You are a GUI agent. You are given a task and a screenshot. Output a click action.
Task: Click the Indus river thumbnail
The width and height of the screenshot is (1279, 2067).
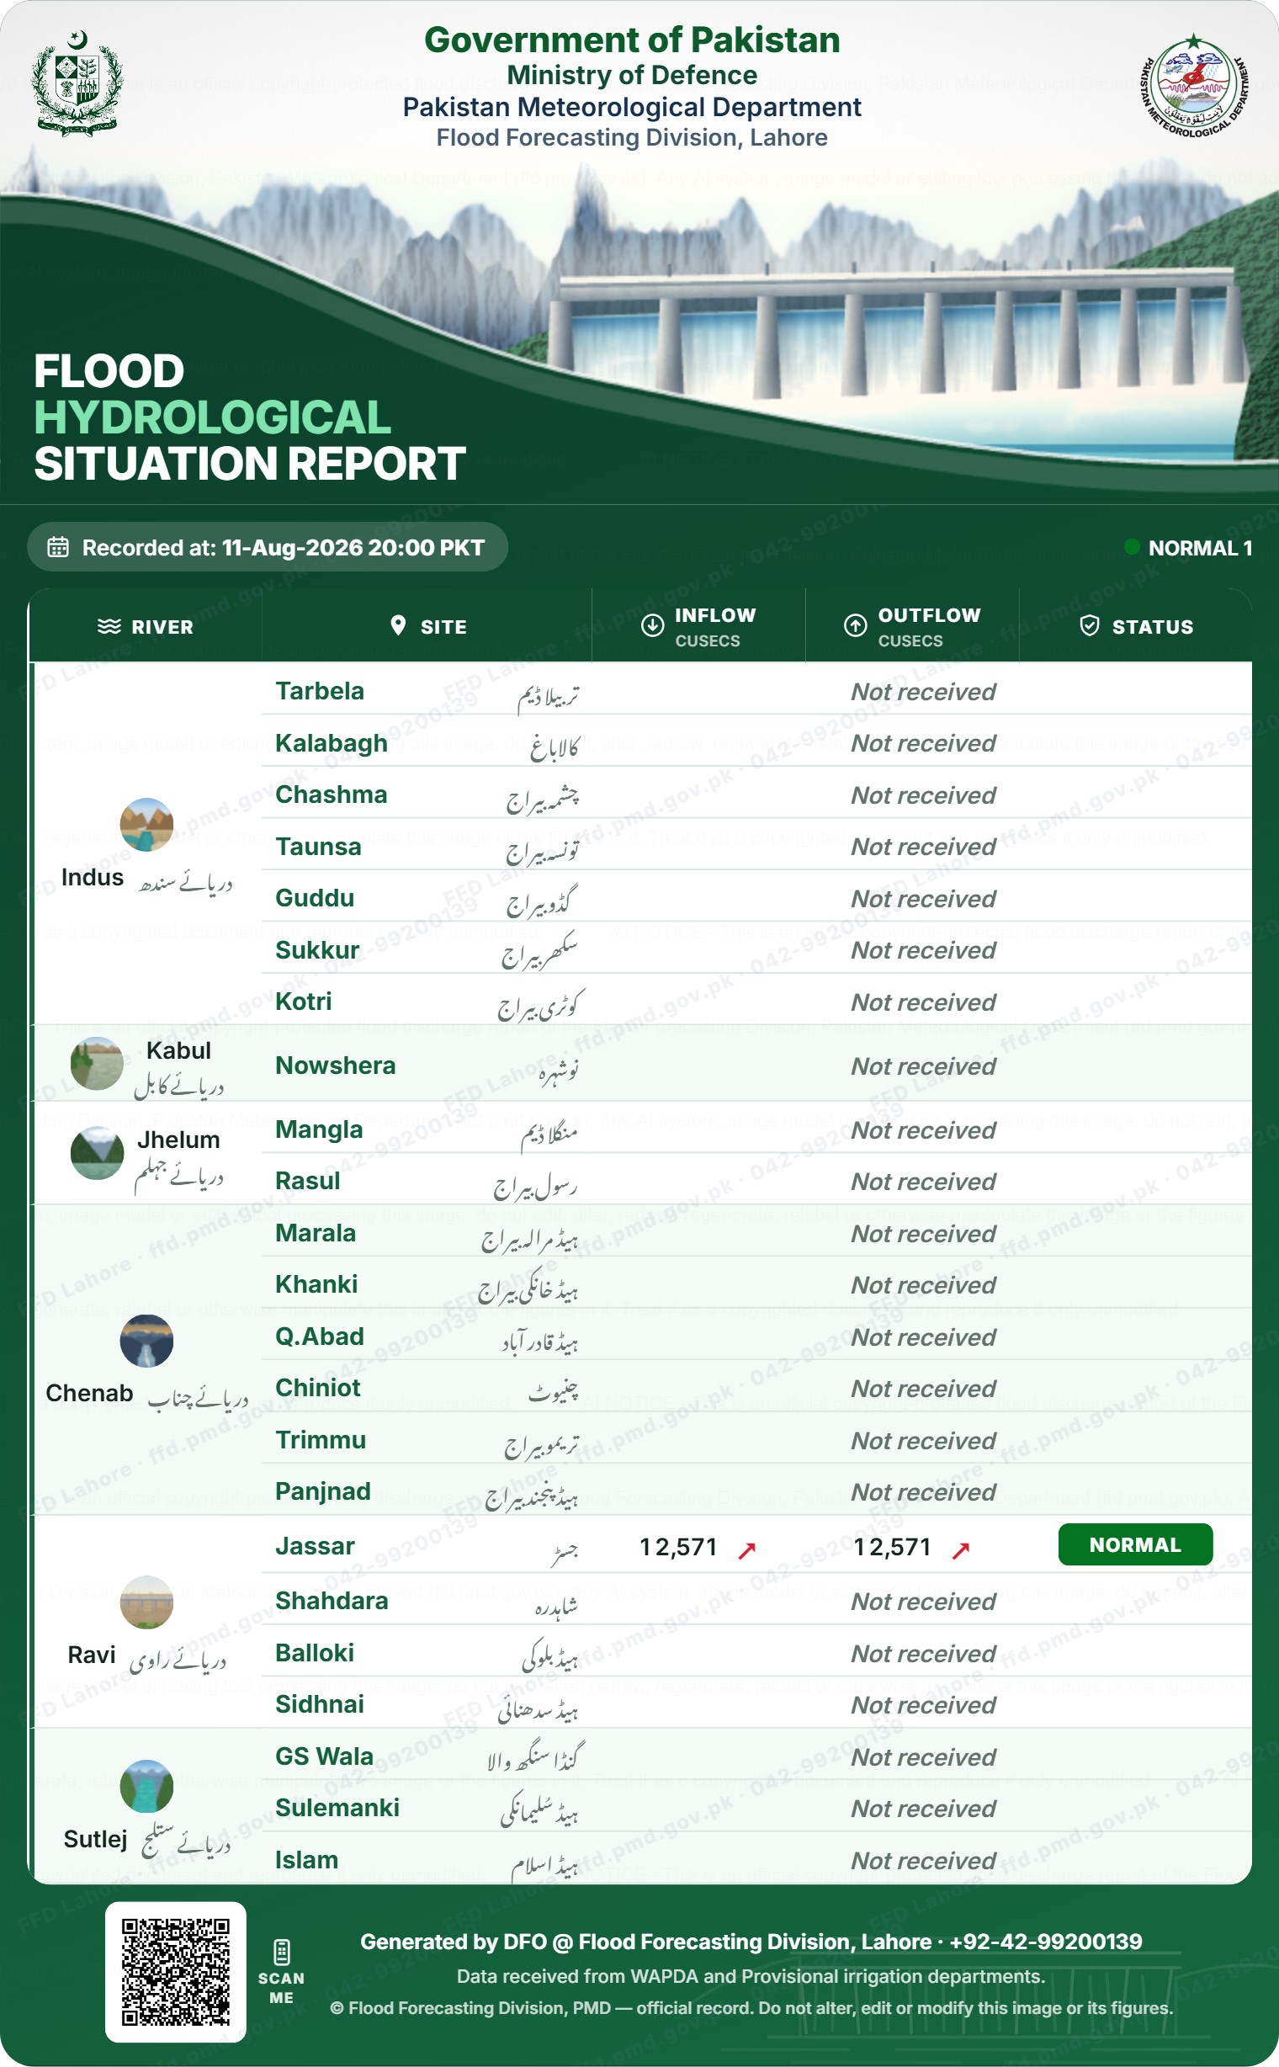coord(146,824)
